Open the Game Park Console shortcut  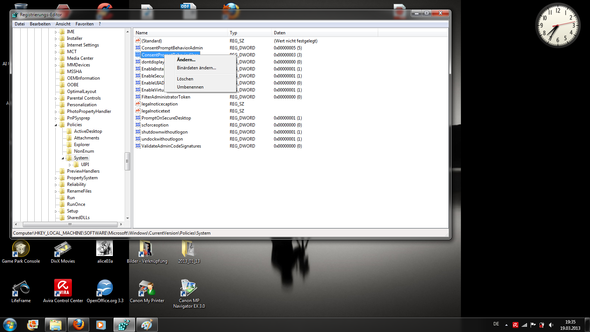21,252
